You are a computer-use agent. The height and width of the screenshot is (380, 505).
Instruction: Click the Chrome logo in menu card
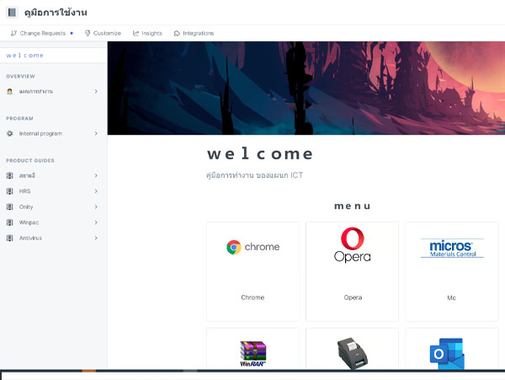252,247
